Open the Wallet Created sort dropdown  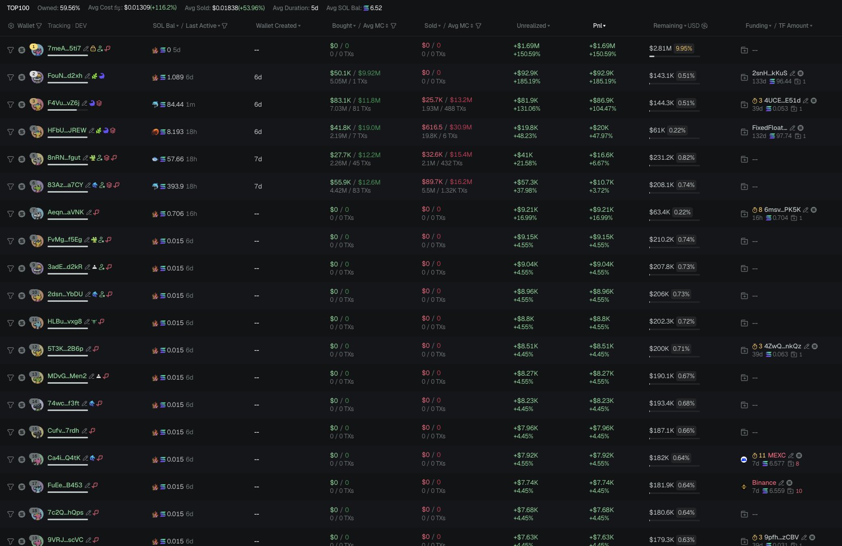(x=278, y=26)
